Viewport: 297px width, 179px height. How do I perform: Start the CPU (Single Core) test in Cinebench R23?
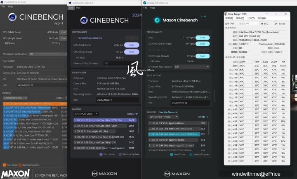click(x=63, y=38)
